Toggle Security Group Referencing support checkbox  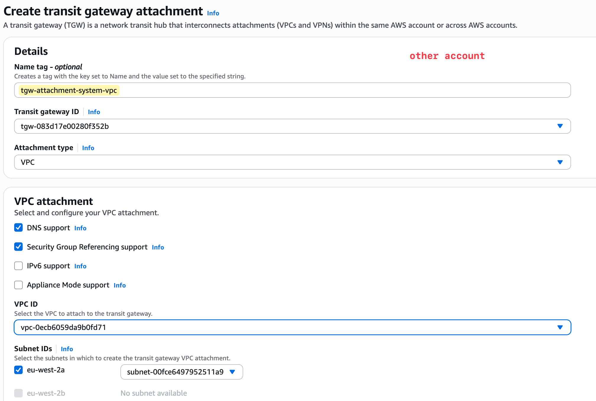pyautogui.click(x=19, y=247)
